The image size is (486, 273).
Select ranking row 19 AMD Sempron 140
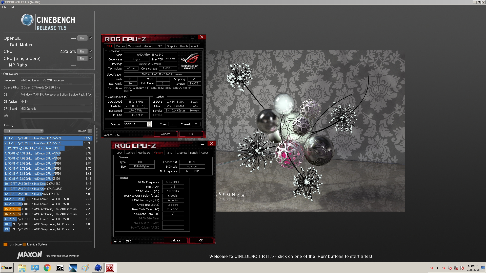pyautogui.click(x=48, y=229)
